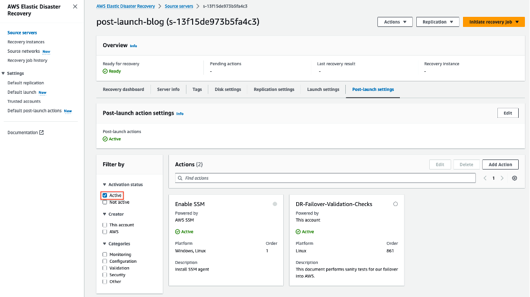Open Source networks in sidebar
Image resolution: width=530 pixels, height=297 pixels.
tap(24, 51)
